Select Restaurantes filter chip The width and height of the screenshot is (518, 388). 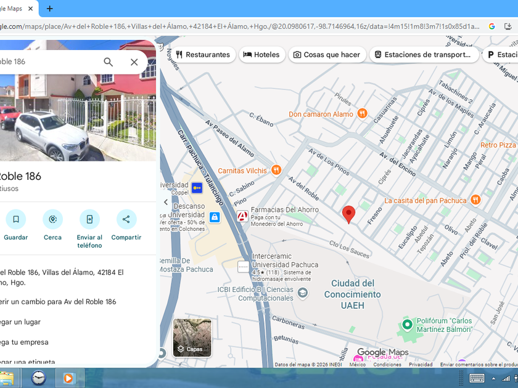click(x=203, y=54)
